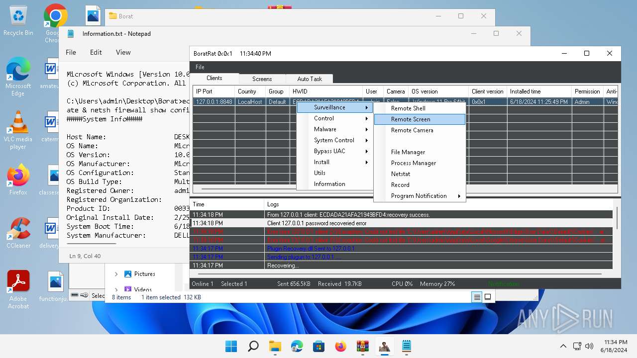Open Malware submenu
Screen dimensions: 637x358
pyautogui.click(x=335, y=129)
